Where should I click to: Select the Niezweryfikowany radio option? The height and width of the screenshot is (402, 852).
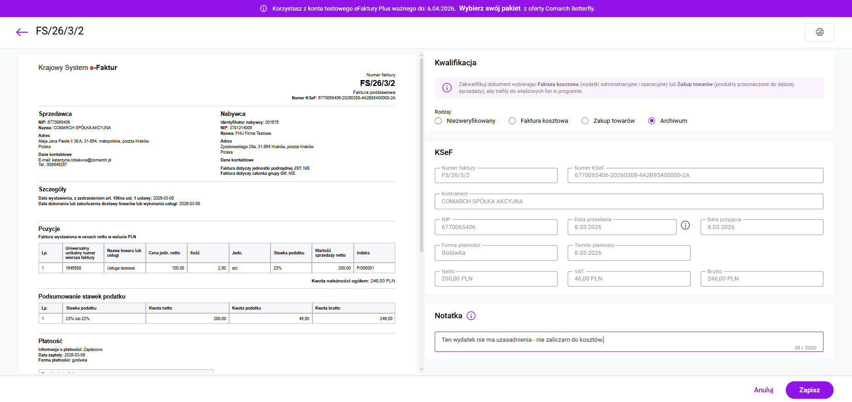coord(438,121)
